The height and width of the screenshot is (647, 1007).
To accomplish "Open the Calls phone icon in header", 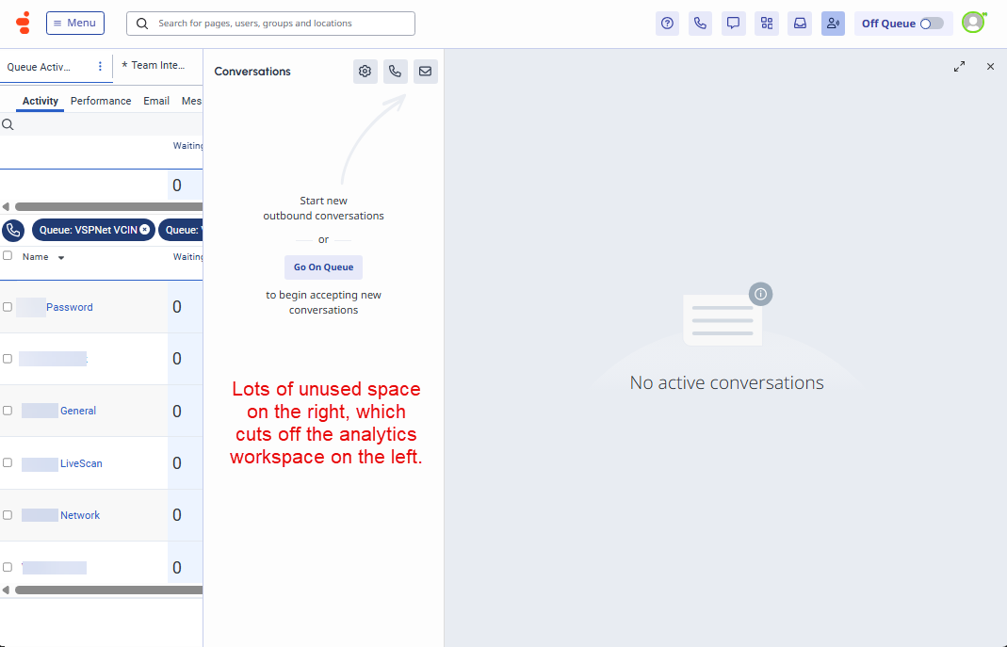I will pos(700,24).
